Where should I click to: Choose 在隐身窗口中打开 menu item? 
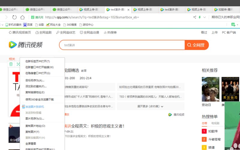click(x=42, y=73)
